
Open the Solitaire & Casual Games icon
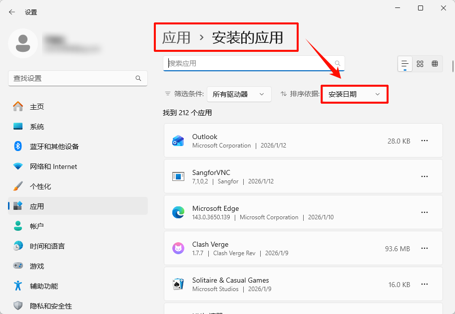[x=178, y=284]
